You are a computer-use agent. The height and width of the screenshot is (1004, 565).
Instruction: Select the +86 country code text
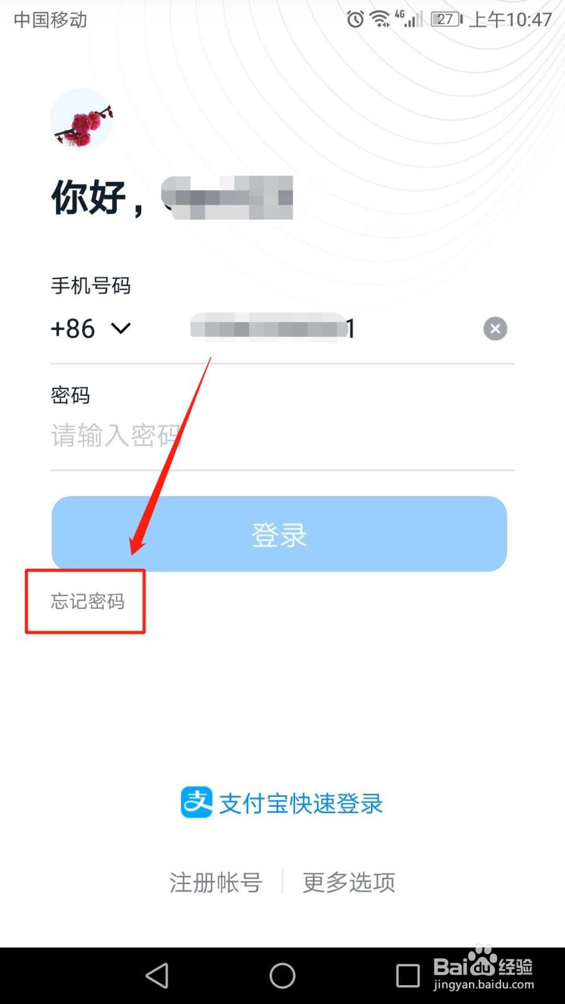(73, 329)
